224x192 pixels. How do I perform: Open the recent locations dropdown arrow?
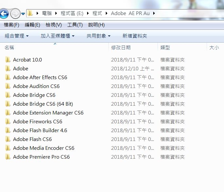coord(23,14)
